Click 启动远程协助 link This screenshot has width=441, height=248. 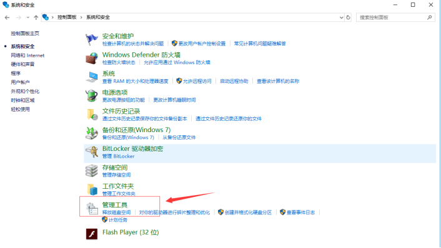pyautogui.click(x=234, y=81)
